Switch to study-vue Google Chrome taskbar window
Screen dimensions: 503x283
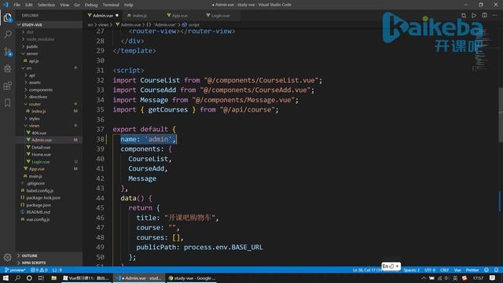[192, 278]
